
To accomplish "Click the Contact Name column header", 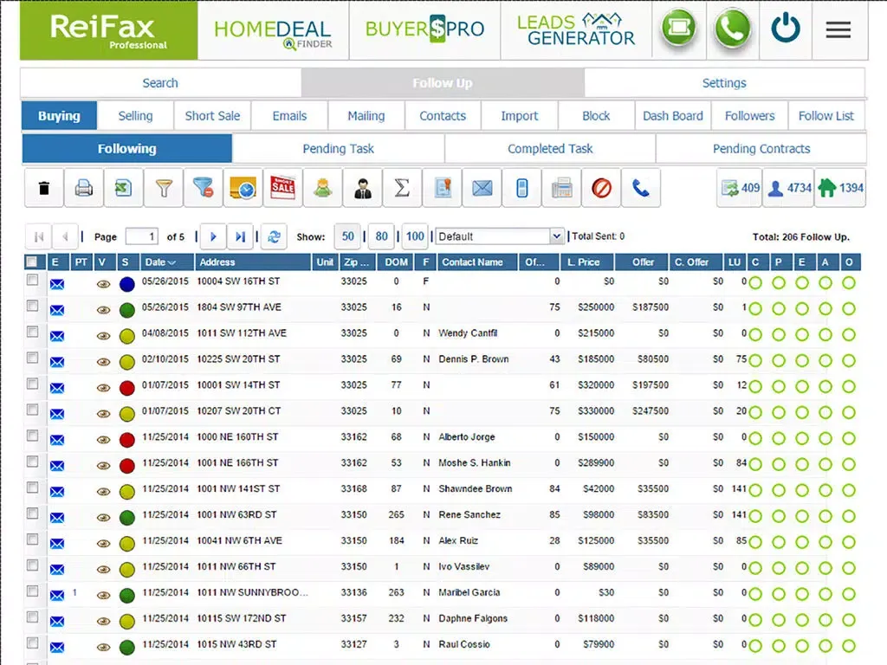I will [477, 261].
